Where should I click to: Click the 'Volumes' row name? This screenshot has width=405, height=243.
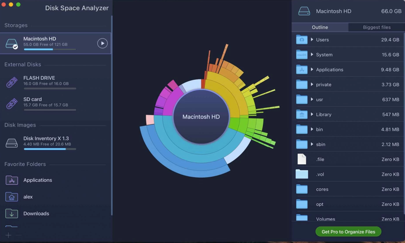(x=325, y=219)
